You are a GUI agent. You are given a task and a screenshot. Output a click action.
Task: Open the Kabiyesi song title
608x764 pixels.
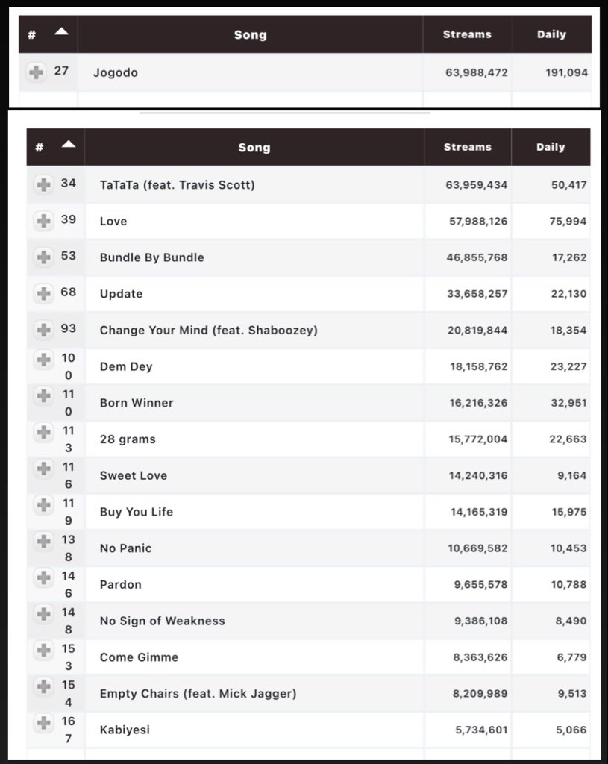[x=125, y=730]
